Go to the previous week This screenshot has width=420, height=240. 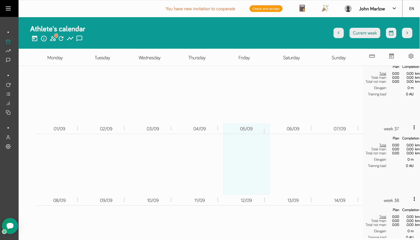click(x=338, y=33)
